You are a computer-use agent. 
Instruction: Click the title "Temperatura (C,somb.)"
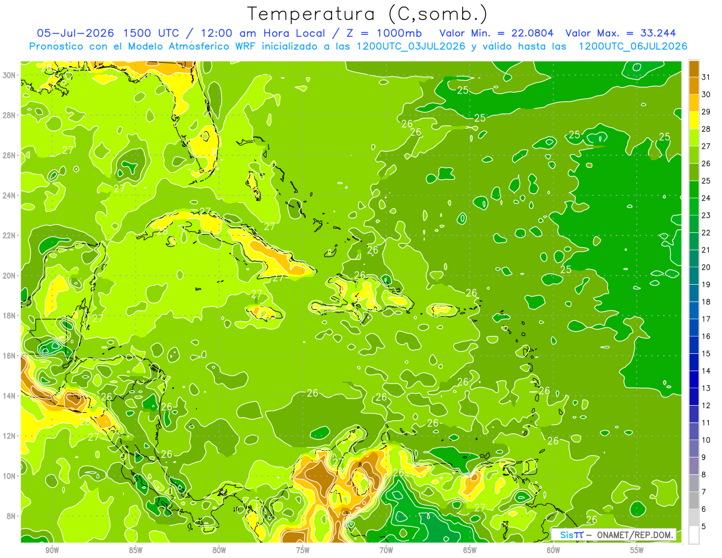coord(367,14)
